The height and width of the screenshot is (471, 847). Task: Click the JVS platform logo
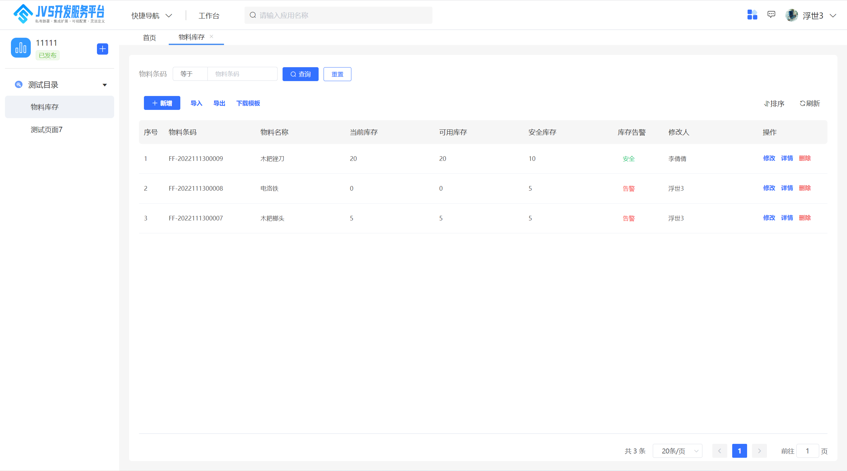tap(59, 14)
